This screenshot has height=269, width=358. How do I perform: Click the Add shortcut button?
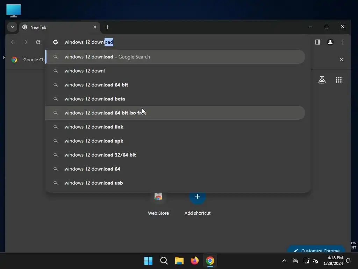tap(198, 204)
